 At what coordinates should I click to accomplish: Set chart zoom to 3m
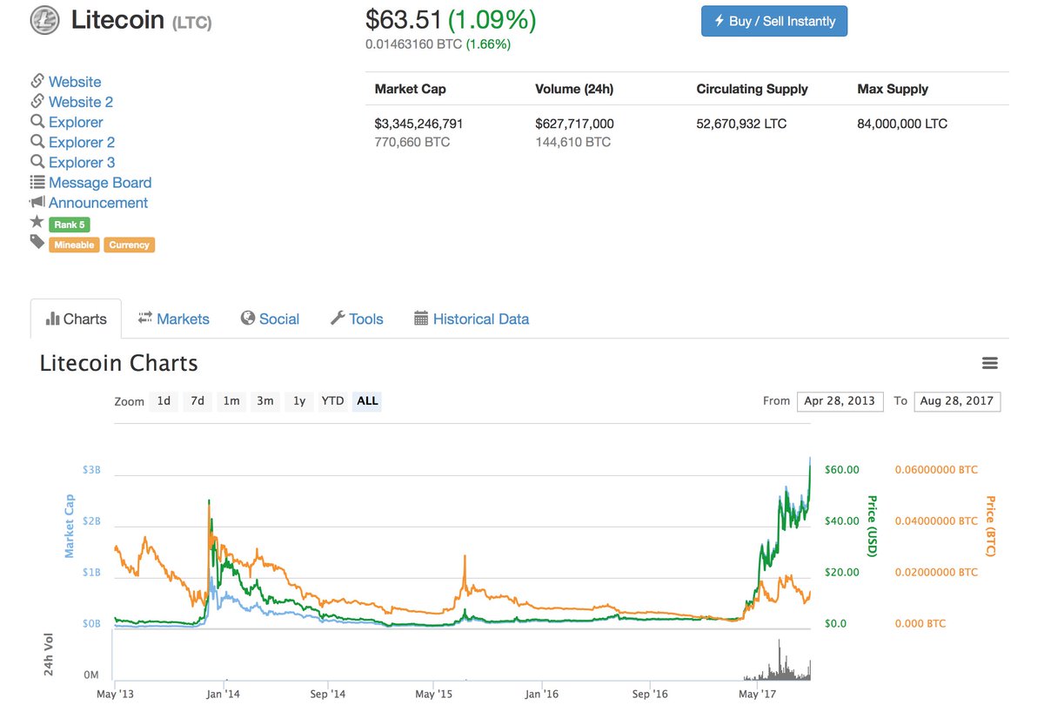pos(265,401)
